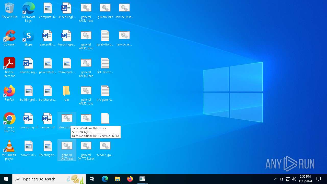Select the service_go... batch file
Screen dimensions: 327x184
pyautogui.click(x=105, y=148)
